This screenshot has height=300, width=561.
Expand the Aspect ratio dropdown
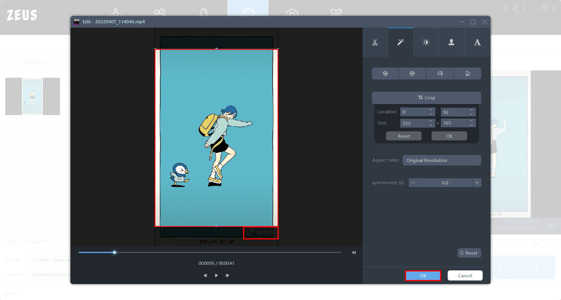click(x=442, y=160)
